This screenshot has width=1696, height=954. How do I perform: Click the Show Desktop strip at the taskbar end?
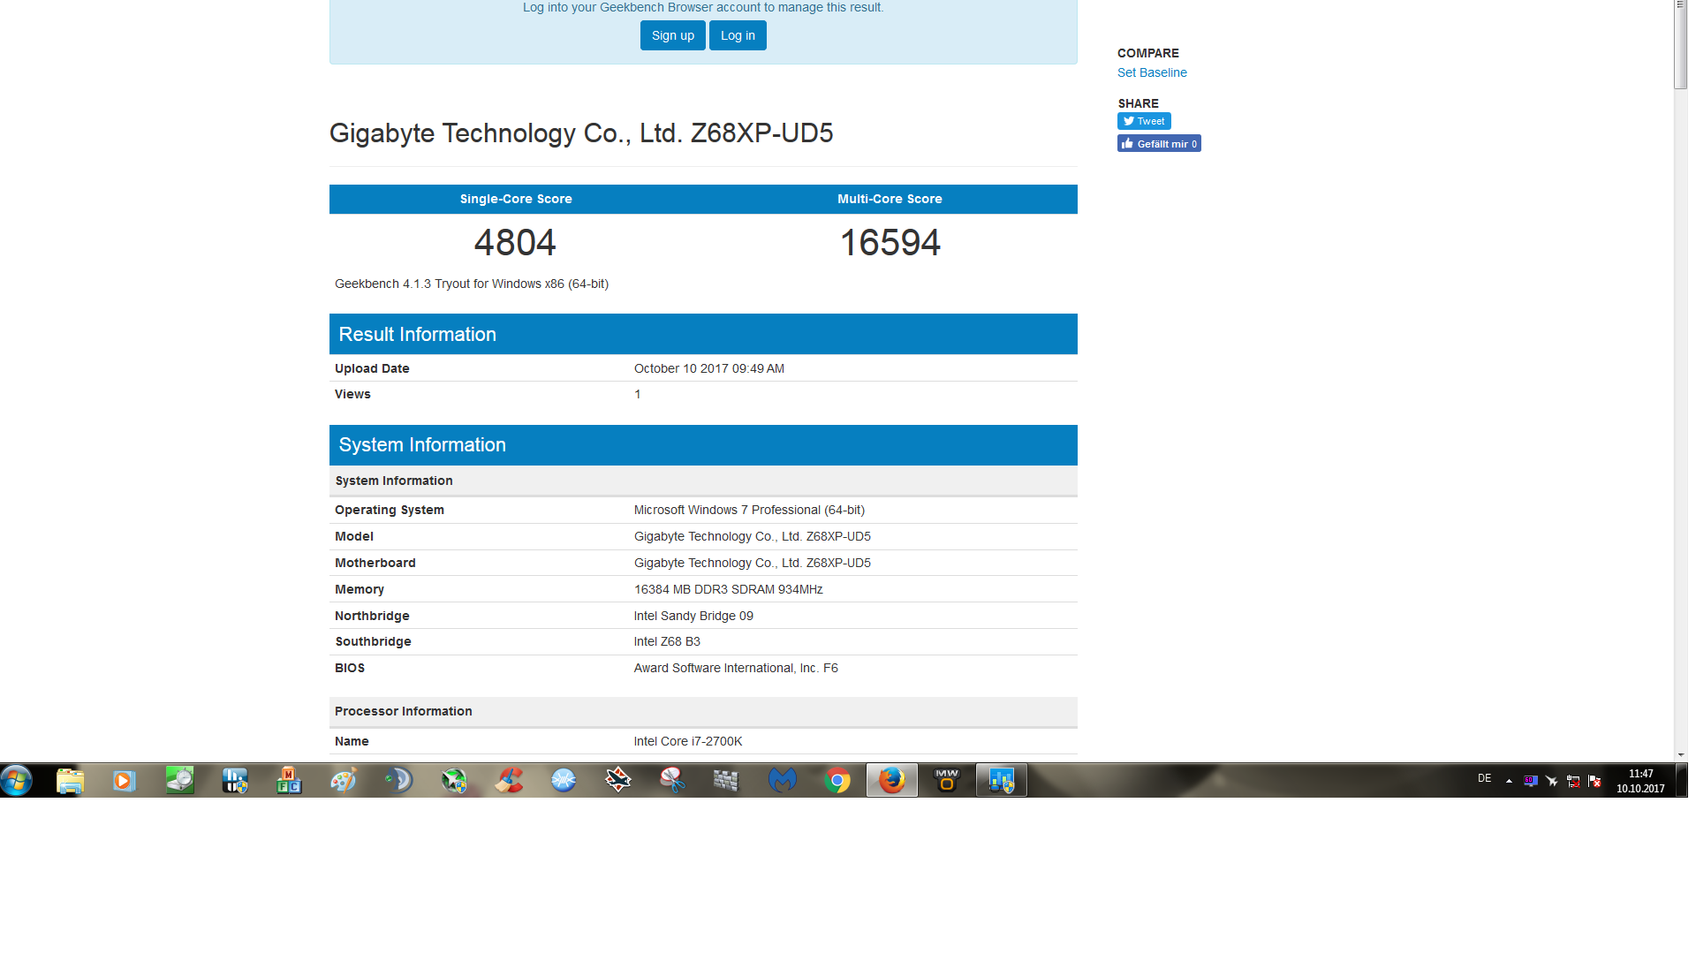[1682, 781]
